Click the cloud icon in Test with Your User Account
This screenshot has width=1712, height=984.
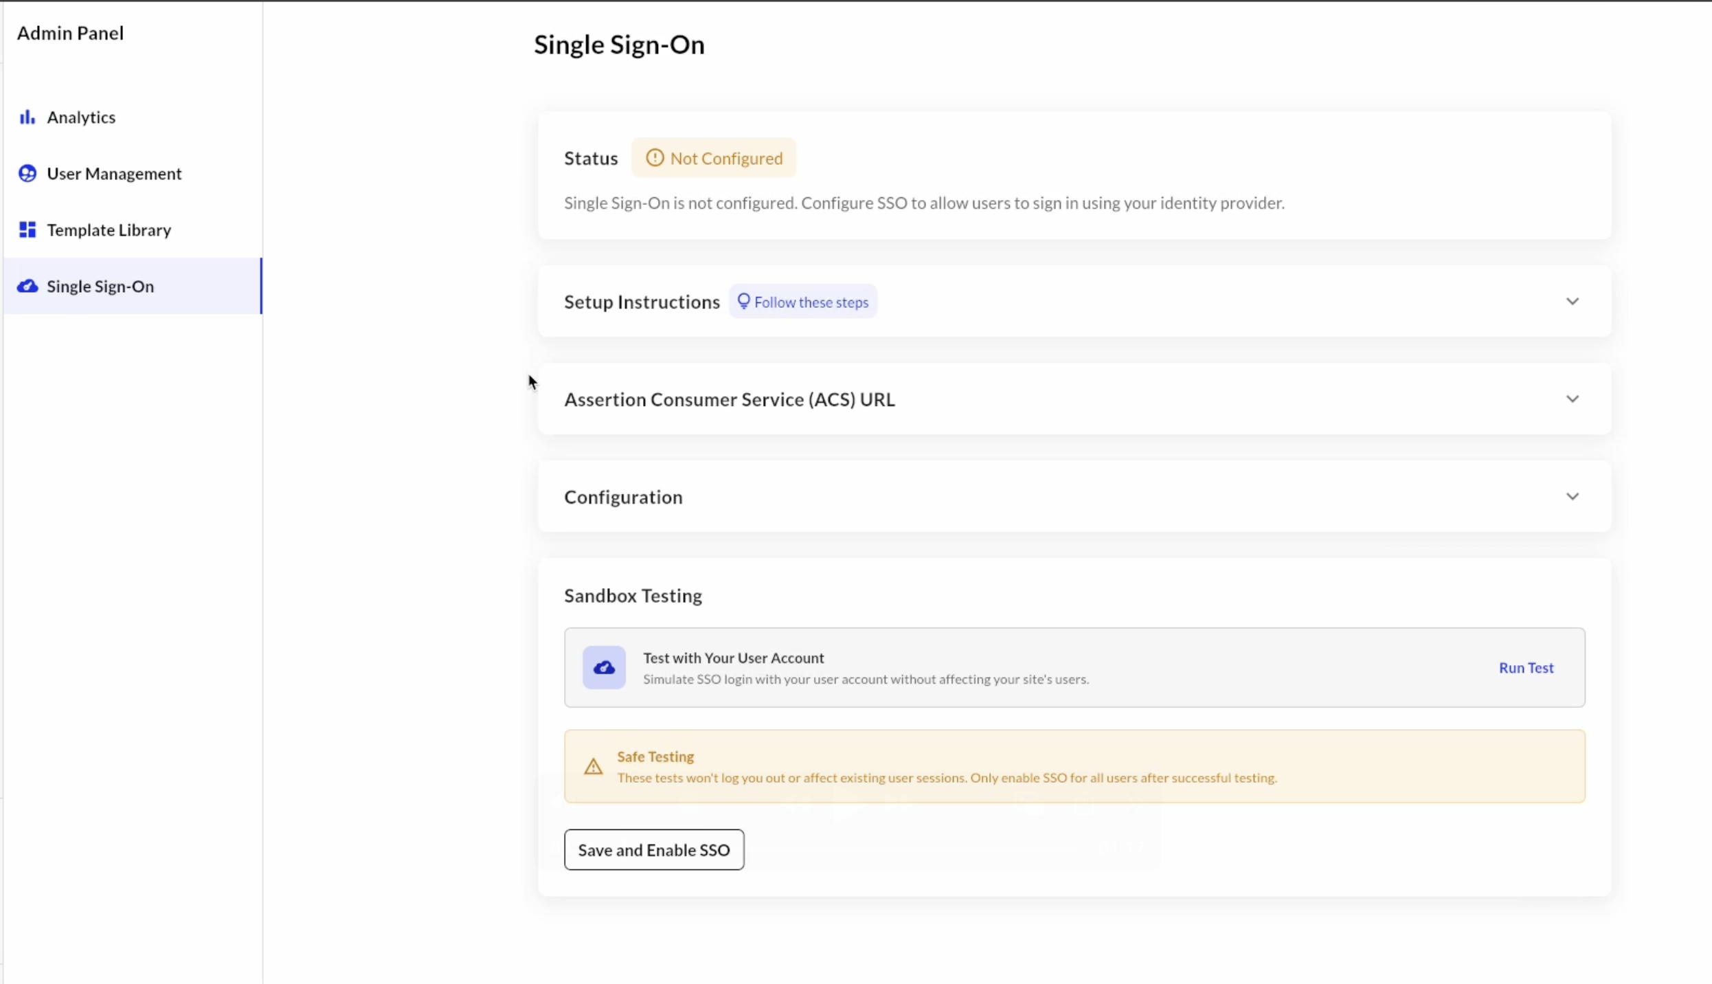(604, 667)
